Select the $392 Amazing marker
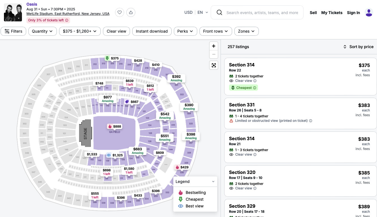377x217 pixels. (176, 78)
